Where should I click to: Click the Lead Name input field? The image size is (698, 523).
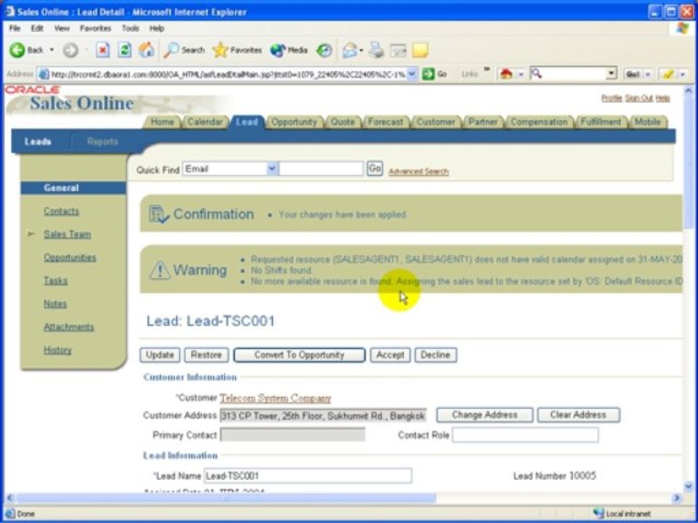[308, 476]
